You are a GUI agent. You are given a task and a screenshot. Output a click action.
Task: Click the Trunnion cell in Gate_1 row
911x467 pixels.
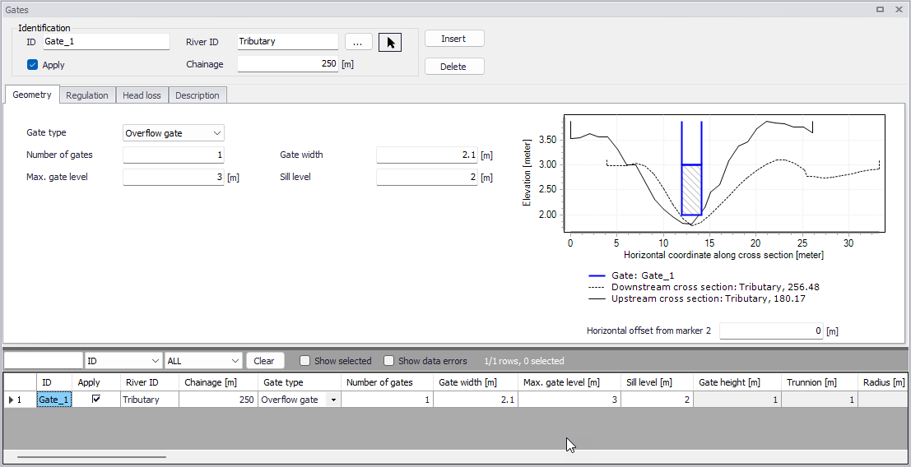pos(819,400)
